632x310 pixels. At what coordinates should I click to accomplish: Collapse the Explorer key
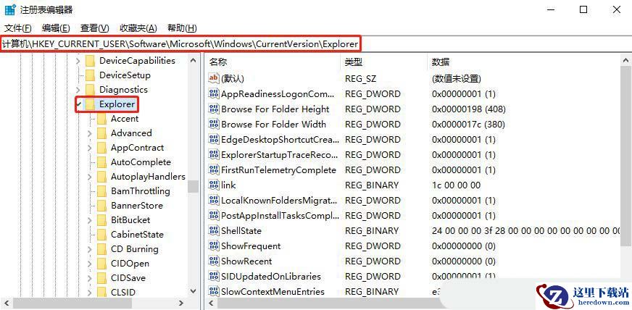point(78,104)
